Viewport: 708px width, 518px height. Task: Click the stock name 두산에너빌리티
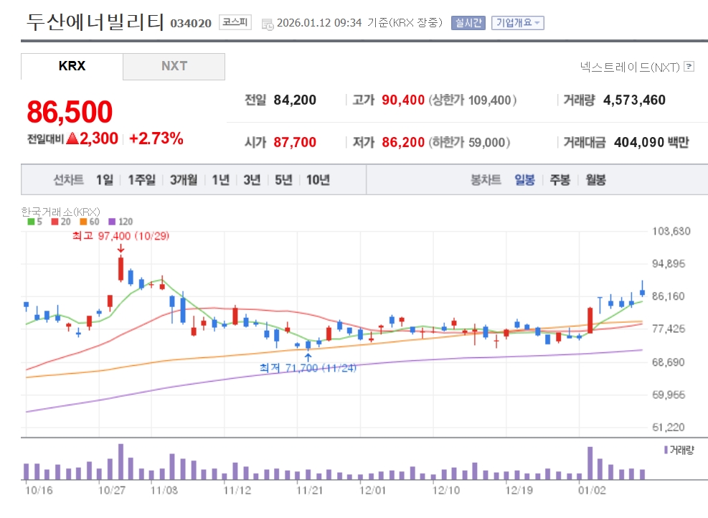pyautogui.click(x=95, y=22)
